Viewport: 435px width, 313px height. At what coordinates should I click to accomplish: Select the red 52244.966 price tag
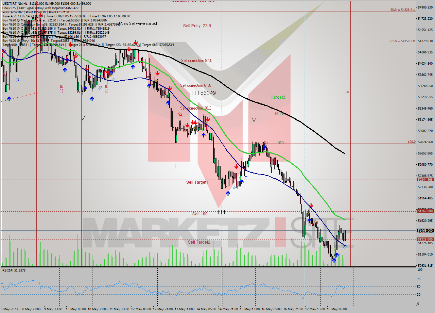click(x=425, y=179)
